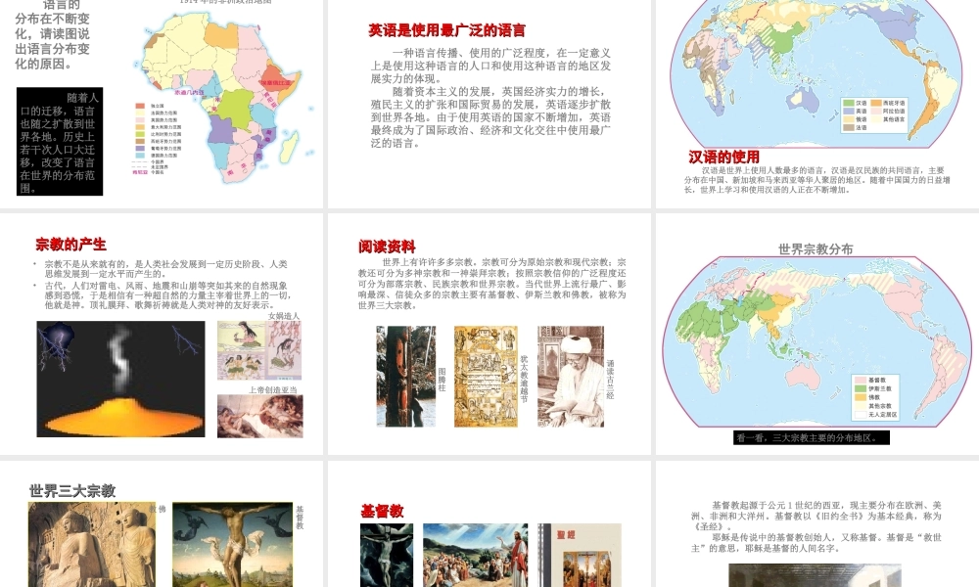The image size is (979, 587).
Task: Click the Jewish Passover manuscript image
Action: pos(486,376)
